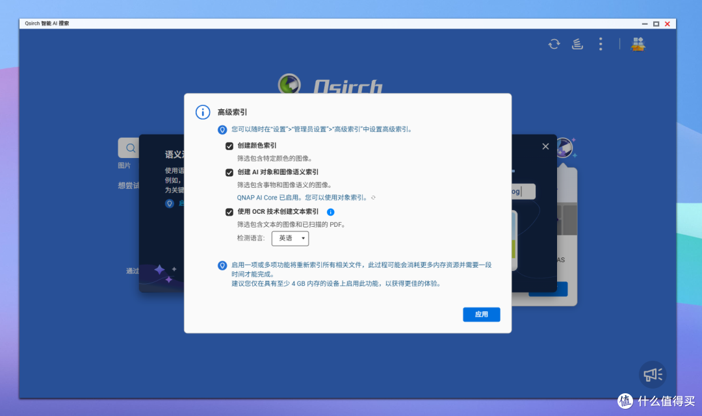Screen dimensions: 702x416
Task: Click the info icon next to OCR option
Action: (x=330, y=213)
